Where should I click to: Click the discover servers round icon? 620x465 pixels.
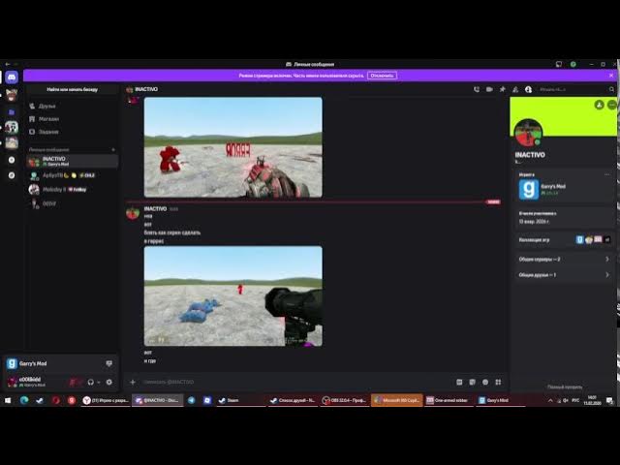12,175
